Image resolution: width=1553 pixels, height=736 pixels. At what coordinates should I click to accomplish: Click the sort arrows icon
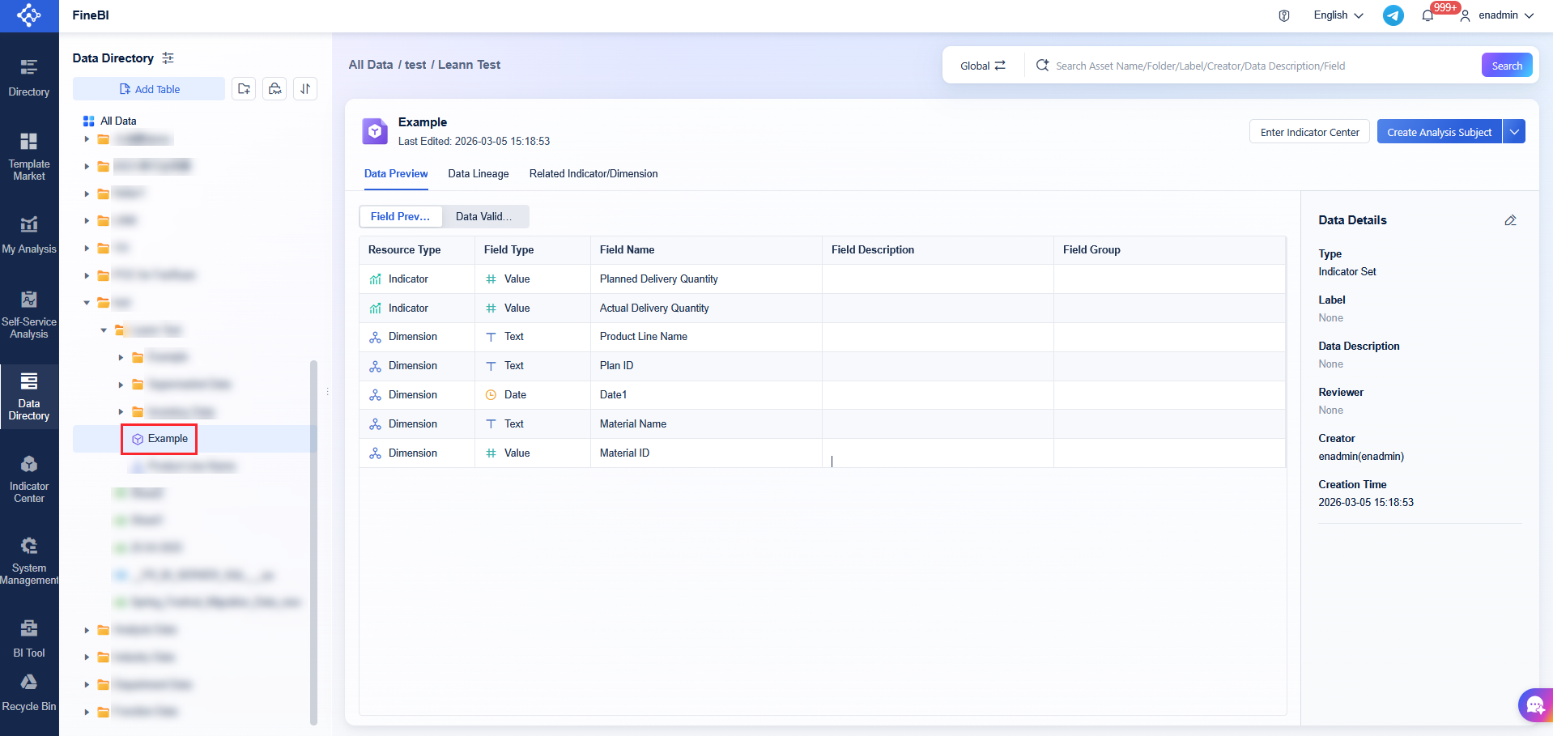(305, 89)
